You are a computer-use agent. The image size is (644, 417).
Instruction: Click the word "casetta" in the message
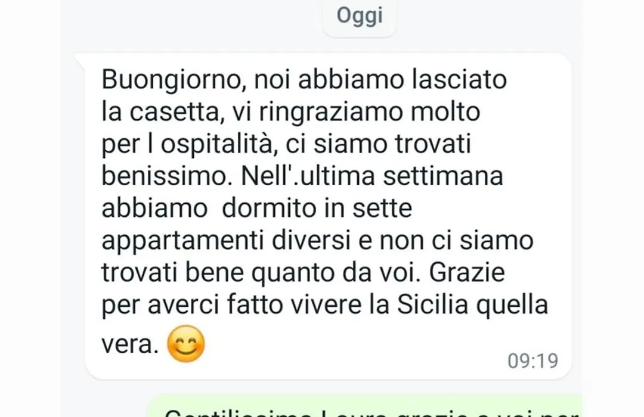tap(177, 111)
